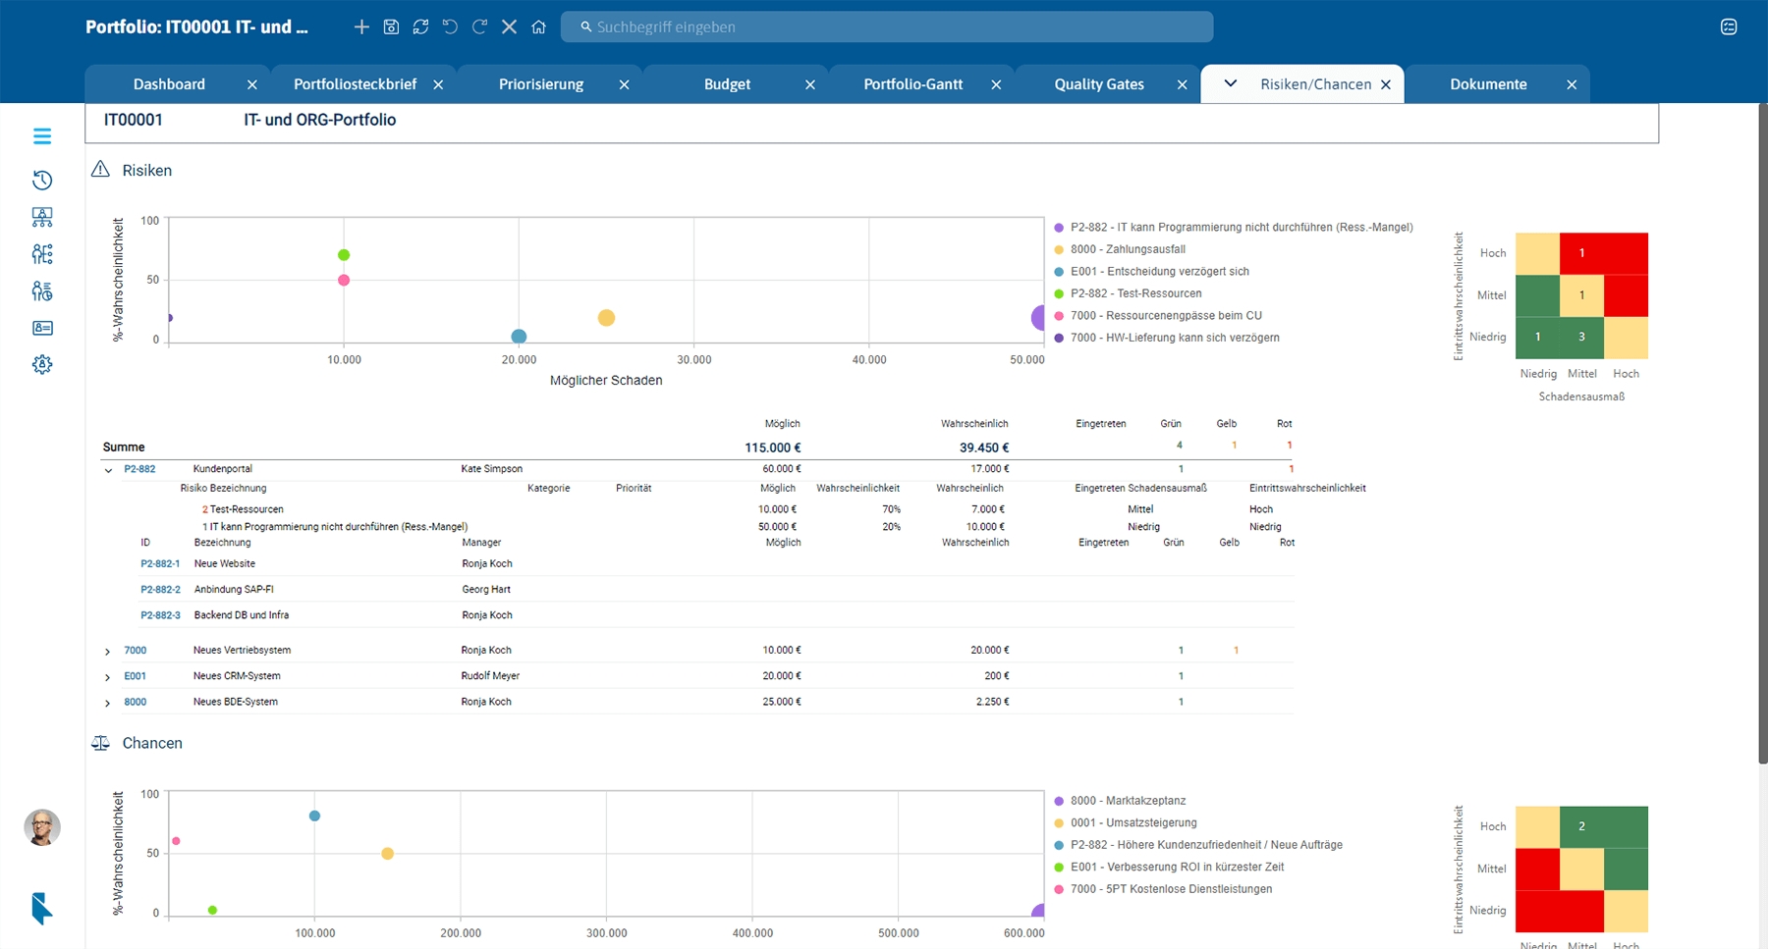The height and width of the screenshot is (949, 1768).
Task: Open the hamburger menu in sidebar
Action: click(42, 136)
